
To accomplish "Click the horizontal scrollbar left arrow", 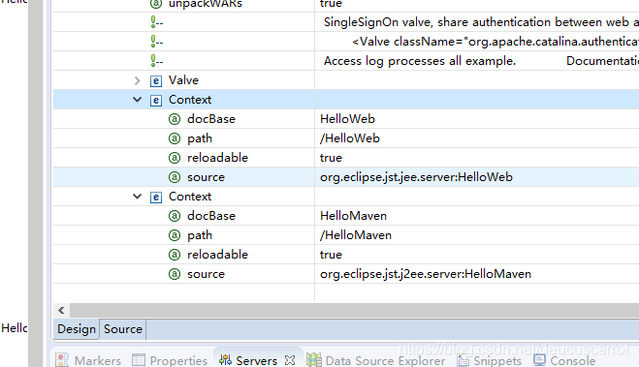I will pyautogui.click(x=61, y=311).
